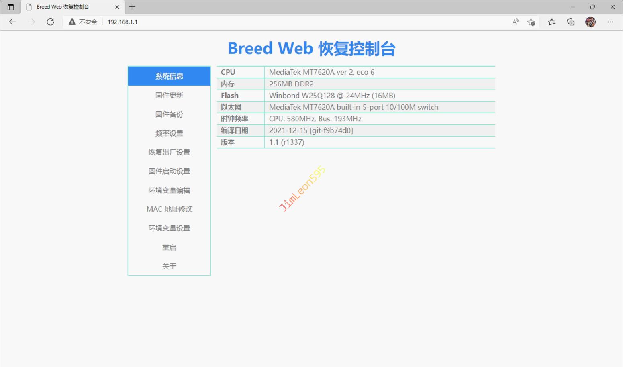
Task: Select 恢复出厂设置 option
Action: coord(169,152)
